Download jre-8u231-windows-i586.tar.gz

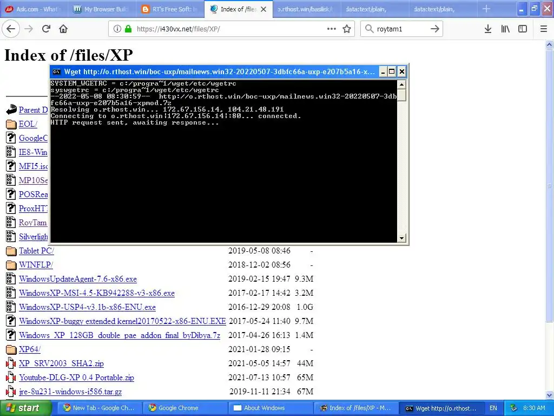tap(70, 392)
